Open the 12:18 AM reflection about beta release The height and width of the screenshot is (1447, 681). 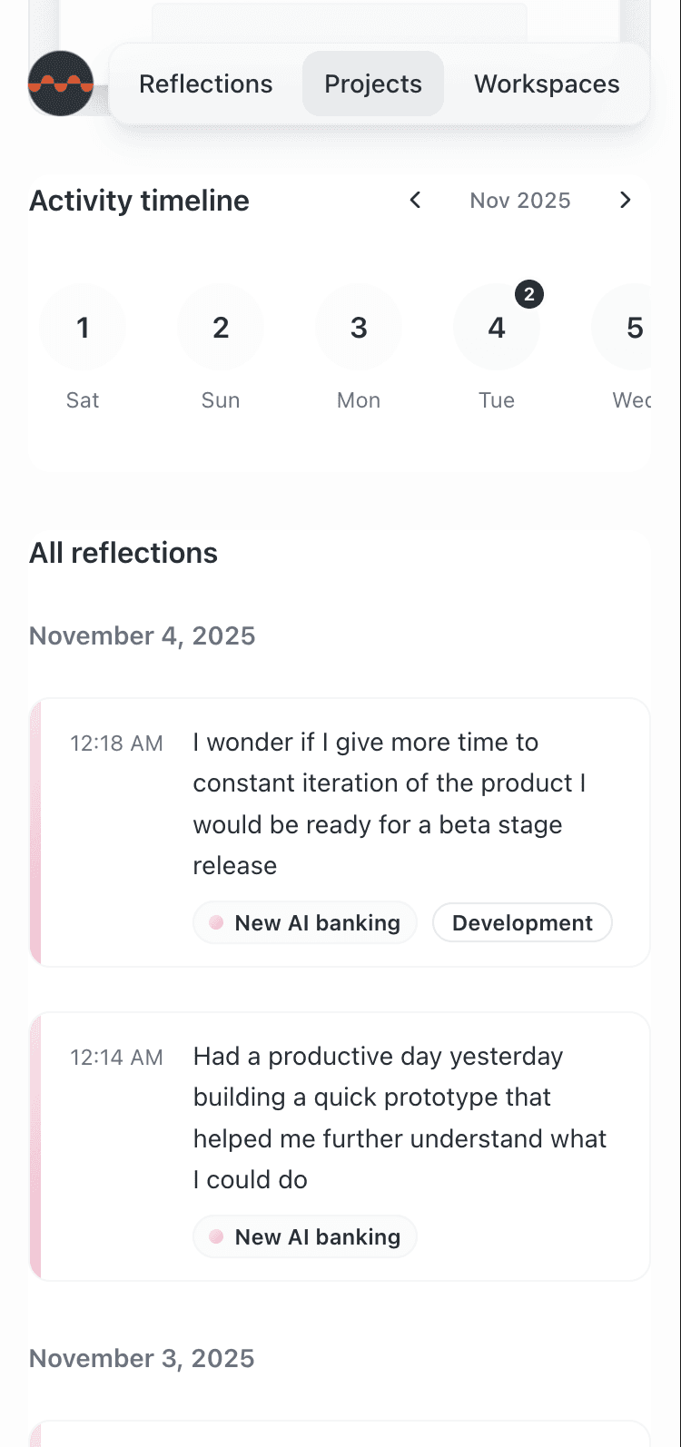click(340, 832)
